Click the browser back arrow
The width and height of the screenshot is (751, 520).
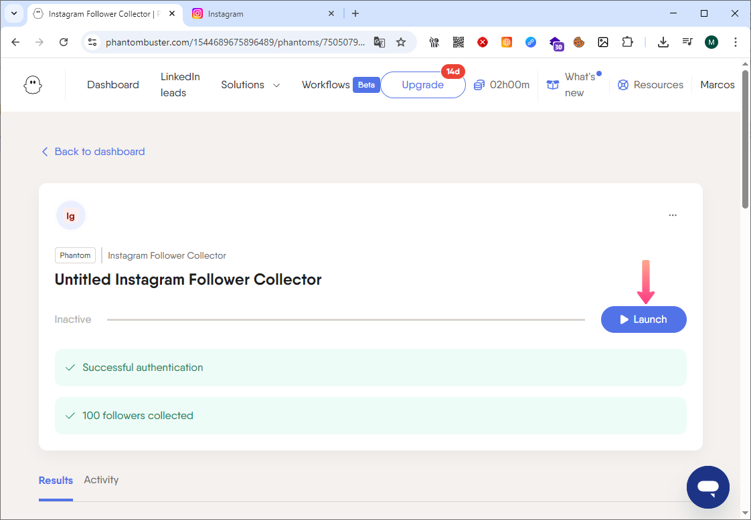(x=15, y=42)
